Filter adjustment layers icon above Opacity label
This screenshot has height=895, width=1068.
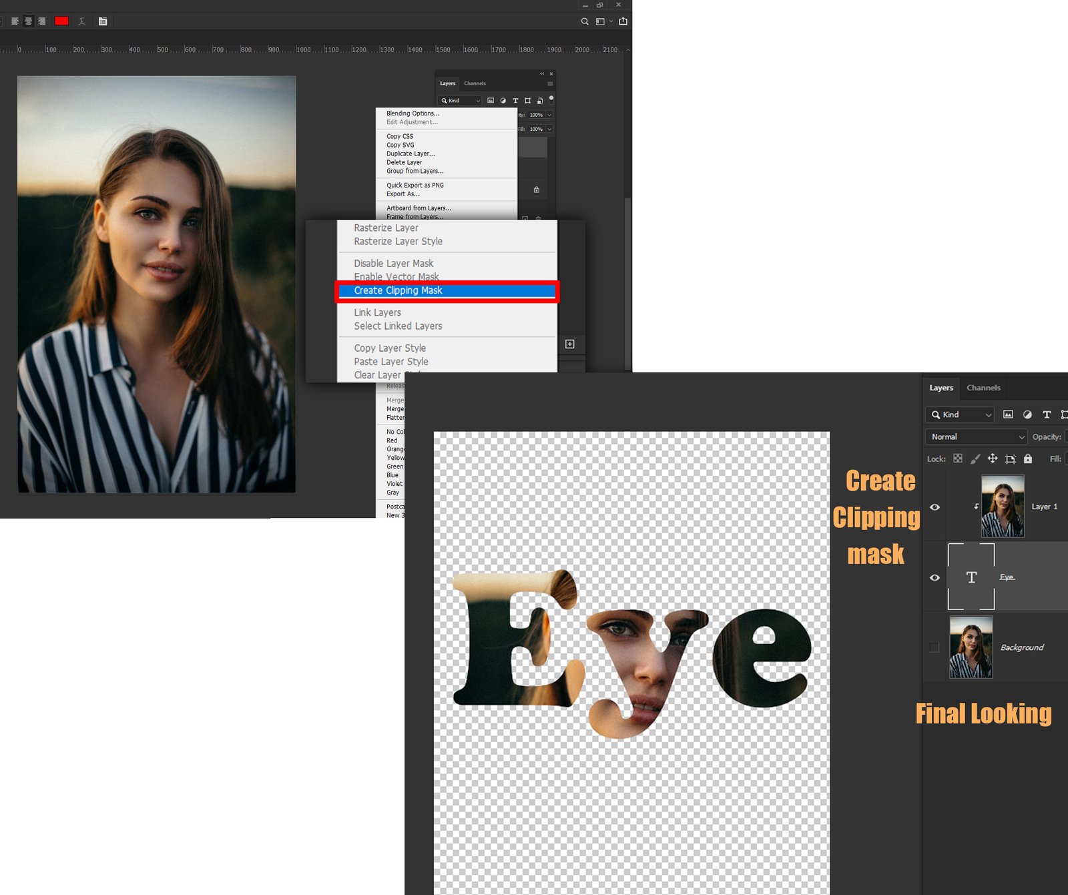click(x=1027, y=414)
